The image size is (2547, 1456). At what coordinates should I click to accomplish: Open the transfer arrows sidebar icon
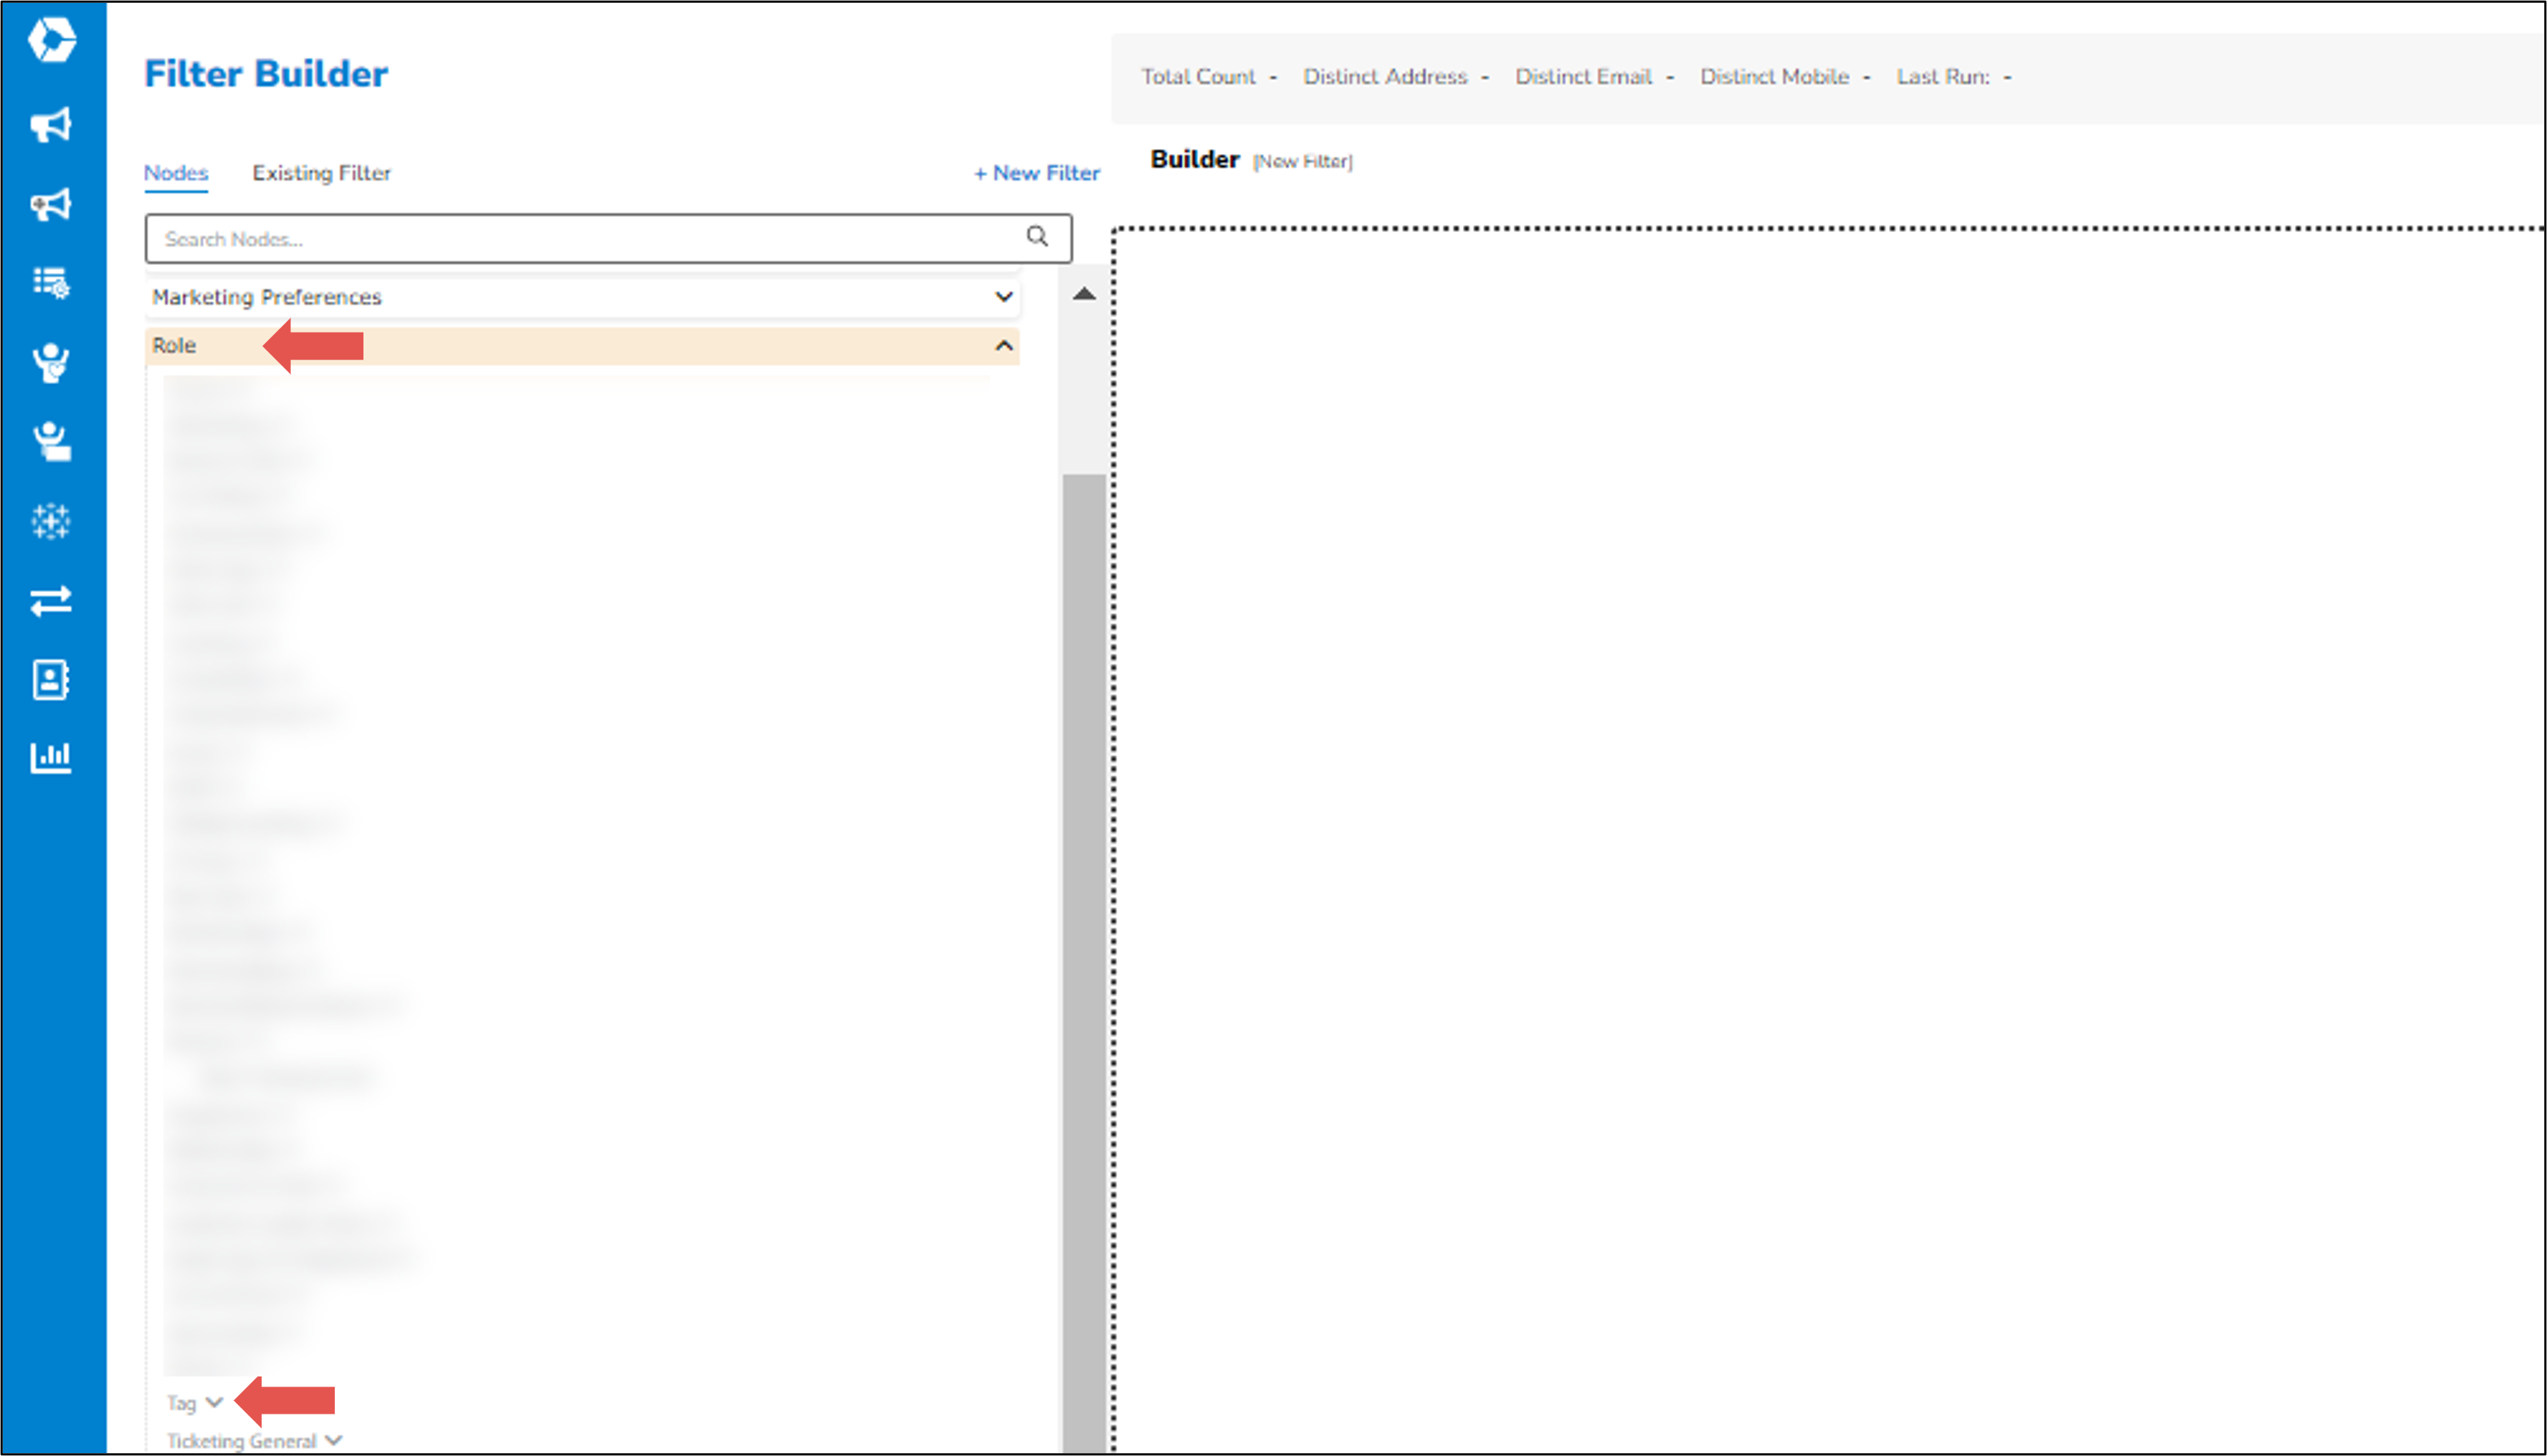pos(51,601)
